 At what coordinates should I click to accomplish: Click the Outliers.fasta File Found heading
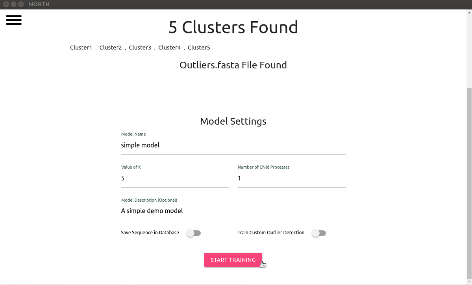[233, 65]
